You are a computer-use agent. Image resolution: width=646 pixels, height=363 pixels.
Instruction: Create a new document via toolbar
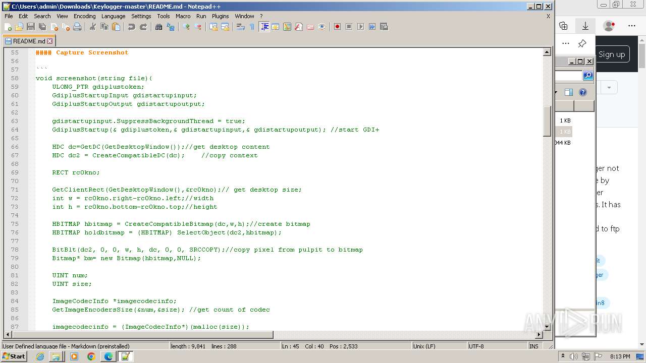8,27
